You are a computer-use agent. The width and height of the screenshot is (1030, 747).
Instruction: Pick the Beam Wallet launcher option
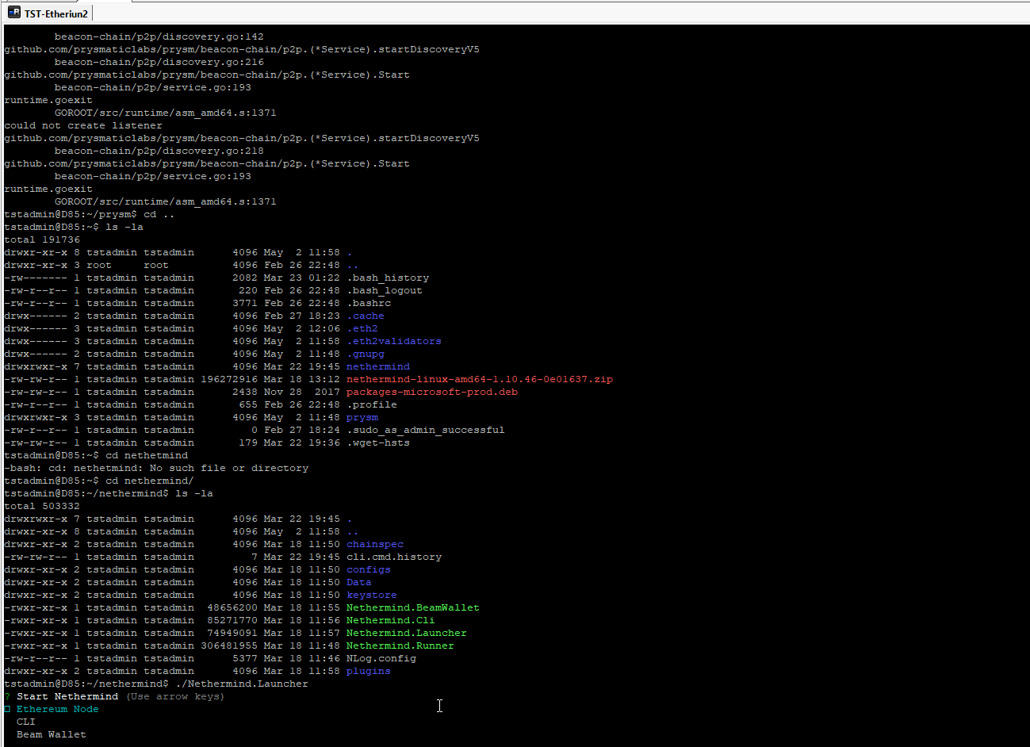pyautogui.click(x=52, y=734)
